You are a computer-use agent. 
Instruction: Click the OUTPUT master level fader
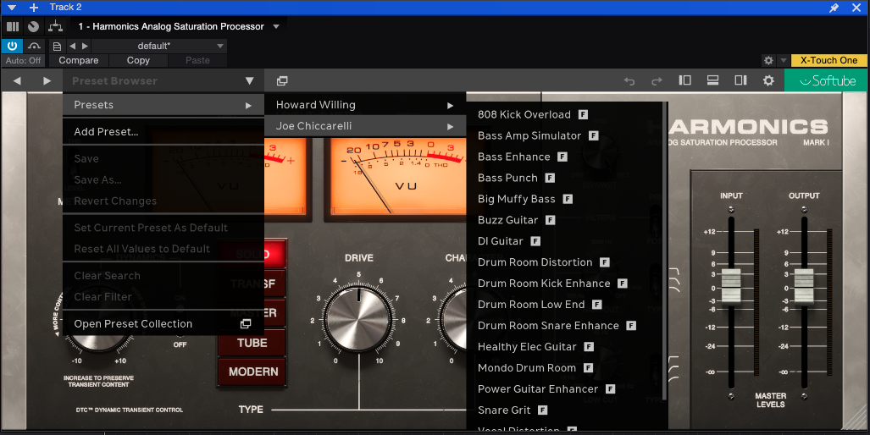coord(804,287)
